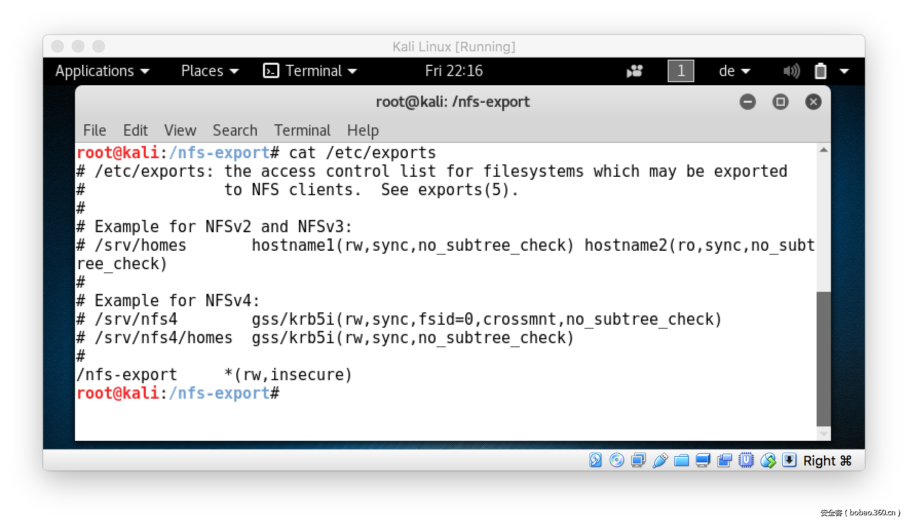Open the Applications menu in Kali

coord(102,71)
